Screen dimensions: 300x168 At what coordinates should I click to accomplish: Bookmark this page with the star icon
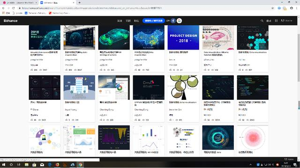[x=273, y=8]
